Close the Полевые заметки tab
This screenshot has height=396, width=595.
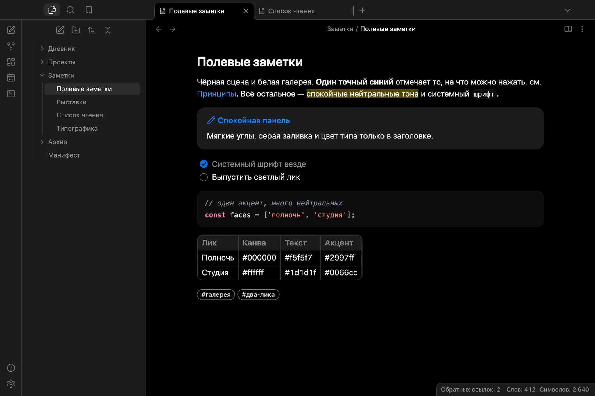tap(246, 11)
